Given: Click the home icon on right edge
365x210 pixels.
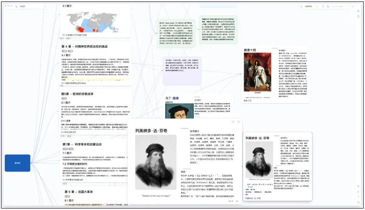Looking at the screenshot, I should [358, 11].
